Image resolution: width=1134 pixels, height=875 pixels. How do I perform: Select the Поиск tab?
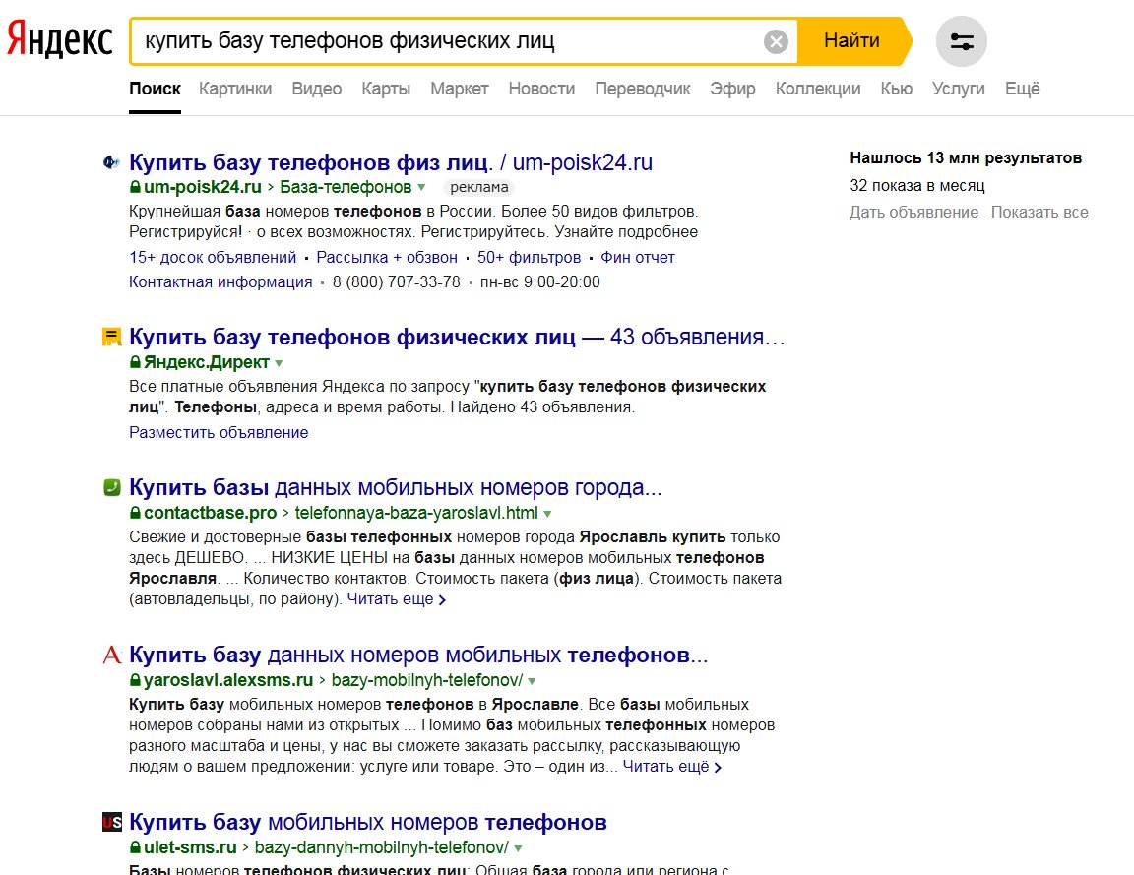(155, 89)
